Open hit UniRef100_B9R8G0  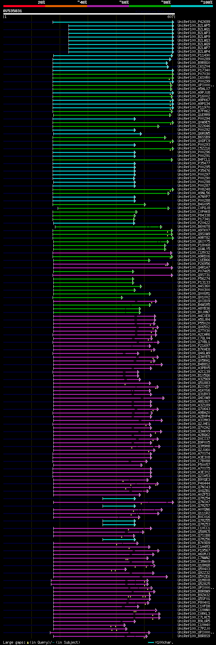click(x=194, y=63)
